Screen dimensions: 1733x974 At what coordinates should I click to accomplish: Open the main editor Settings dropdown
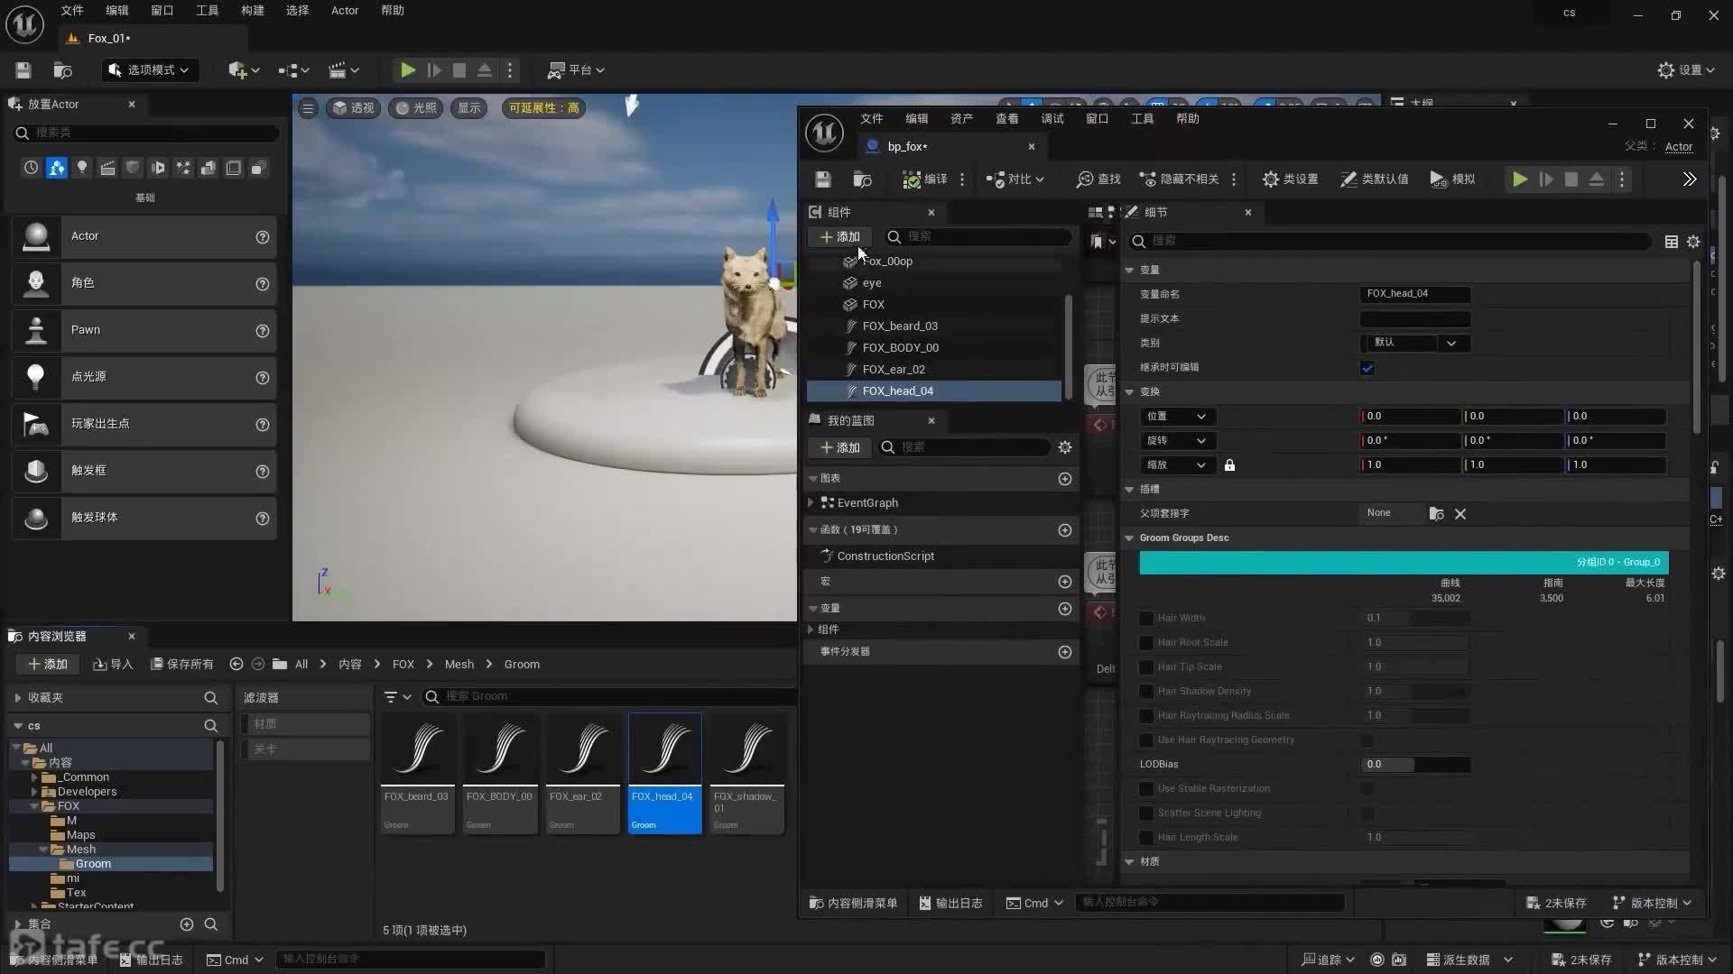click(1686, 70)
